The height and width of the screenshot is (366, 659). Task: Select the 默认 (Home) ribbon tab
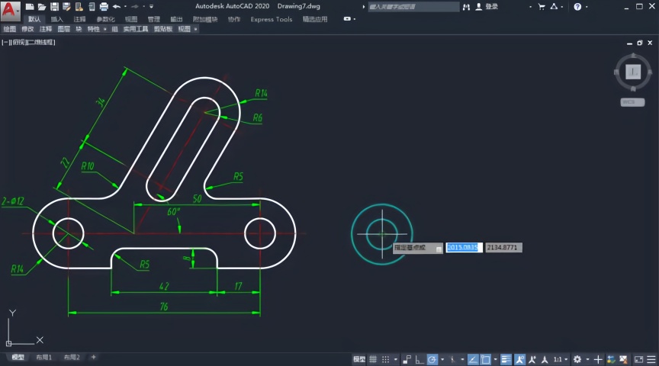(x=34, y=19)
